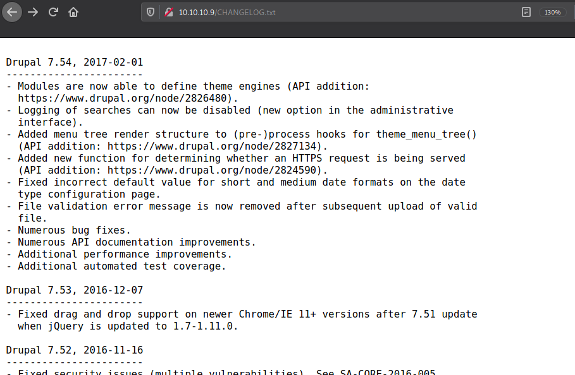Reset the 130% zoom level badge
575x375 pixels.
coord(552,13)
